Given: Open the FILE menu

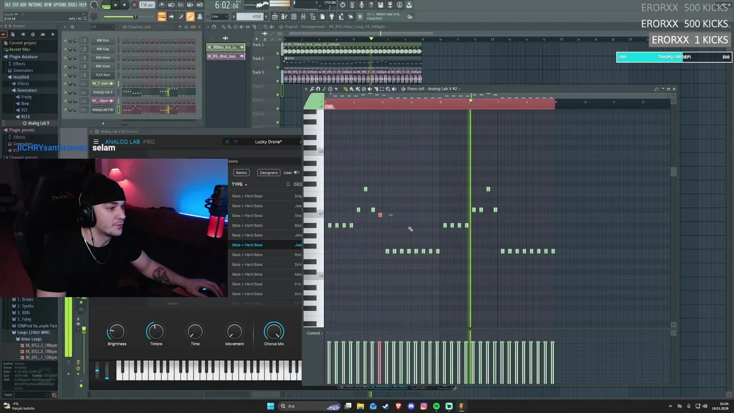Looking at the screenshot, I should coord(7,5).
